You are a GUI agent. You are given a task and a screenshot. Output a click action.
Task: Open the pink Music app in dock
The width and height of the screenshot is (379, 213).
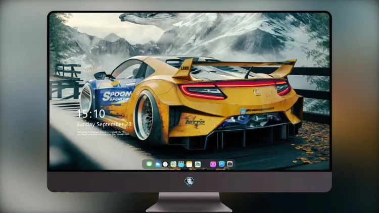[x=213, y=165]
